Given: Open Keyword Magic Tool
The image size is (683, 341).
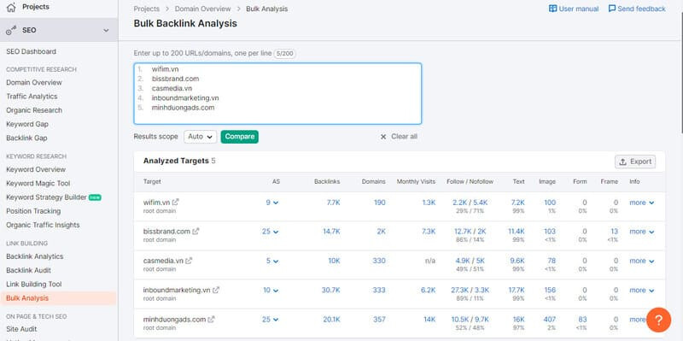Looking at the screenshot, I should click(38, 184).
